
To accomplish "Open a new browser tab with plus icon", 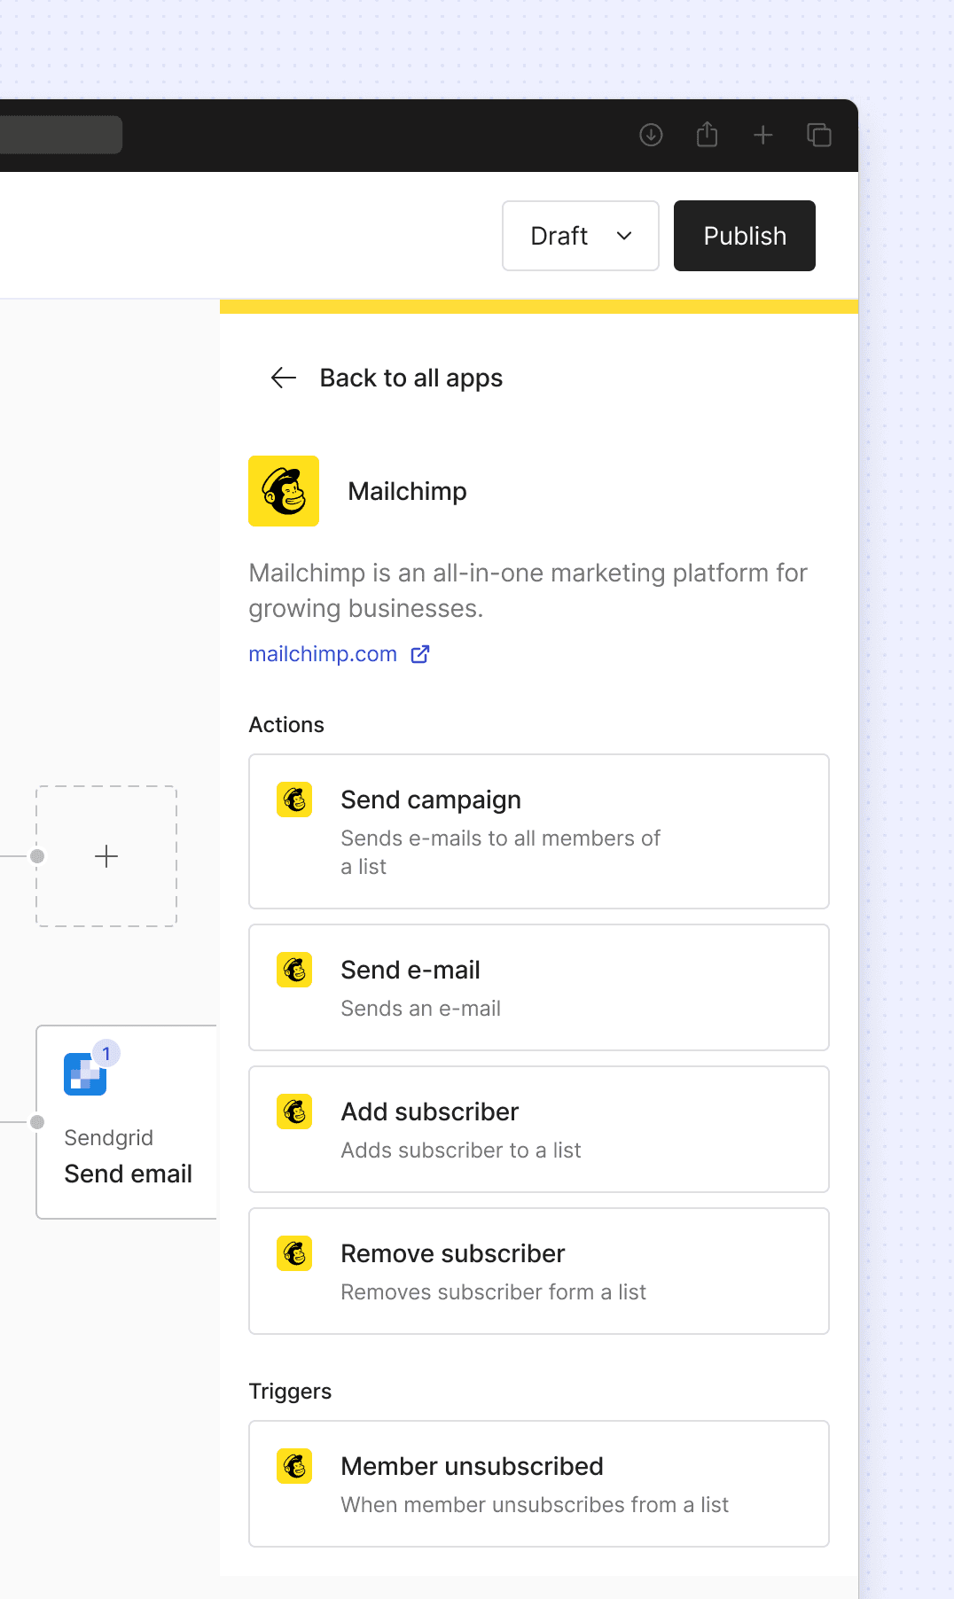I will pos(762,135).
